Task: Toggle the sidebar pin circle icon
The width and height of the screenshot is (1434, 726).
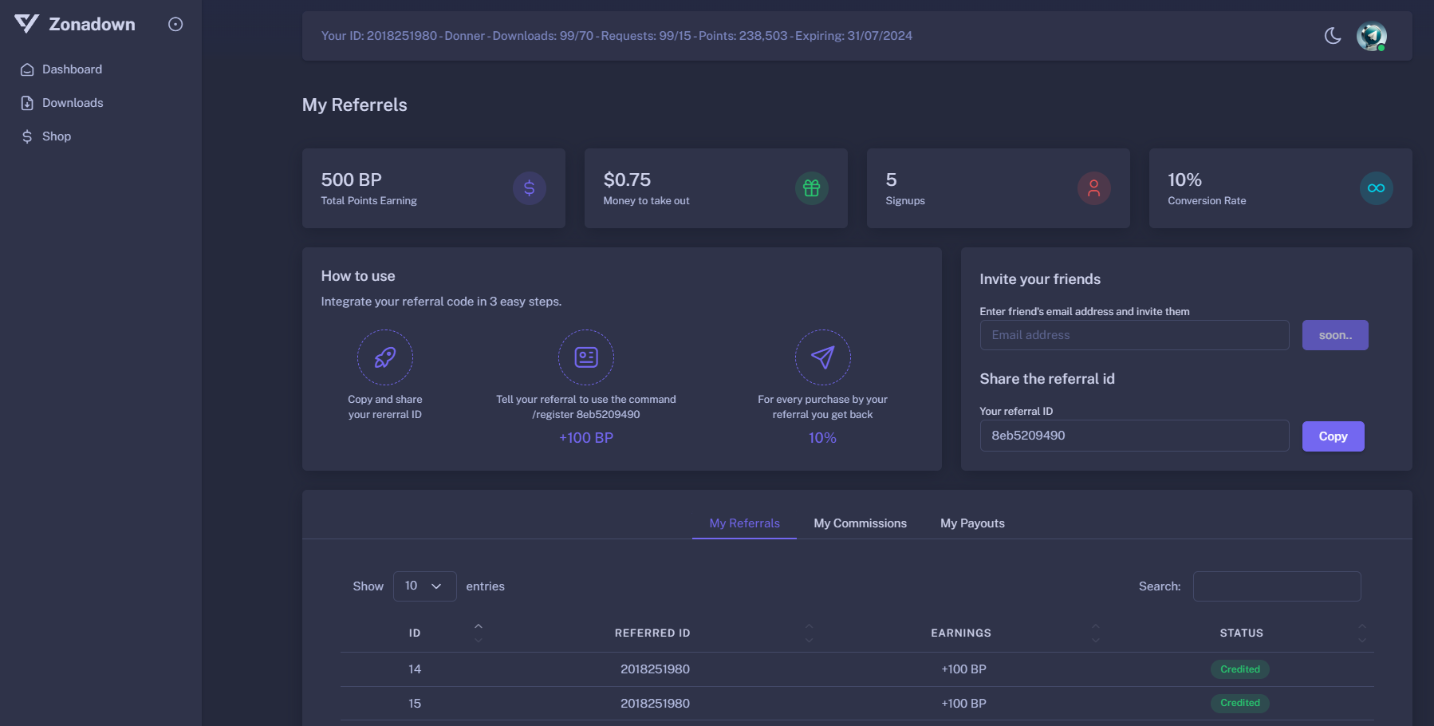Action: pos(175,24)
